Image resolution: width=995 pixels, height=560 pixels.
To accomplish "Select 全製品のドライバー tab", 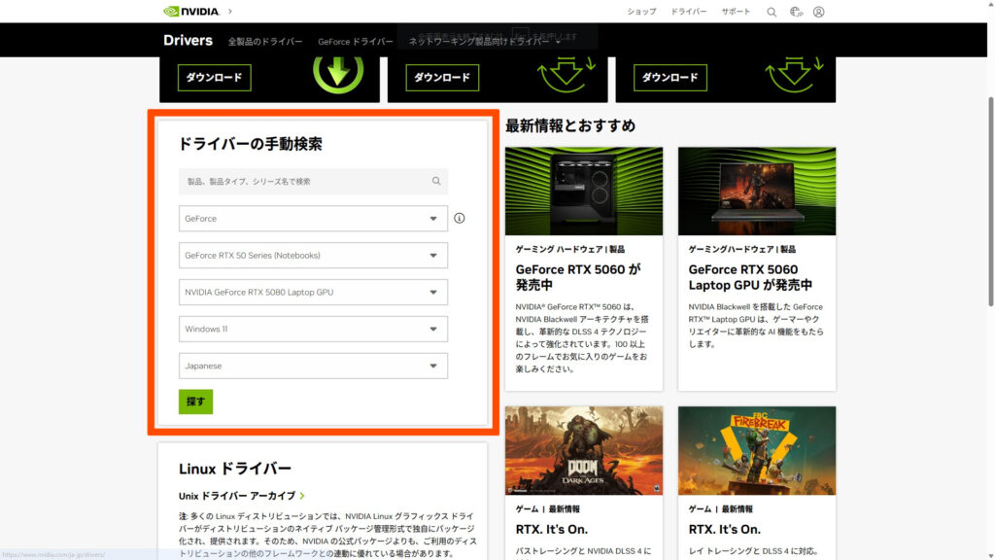I will [x=265, y=41].
